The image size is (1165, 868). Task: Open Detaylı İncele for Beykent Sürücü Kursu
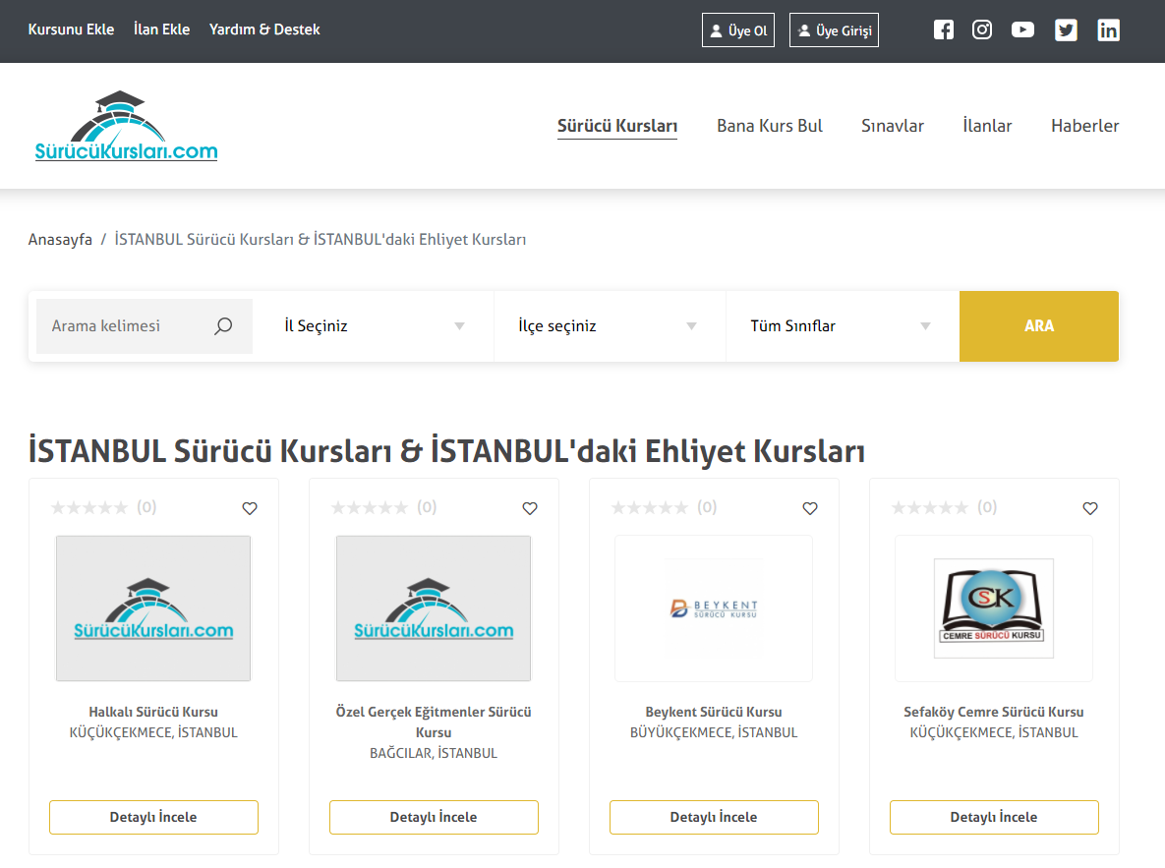coord(714,818)
